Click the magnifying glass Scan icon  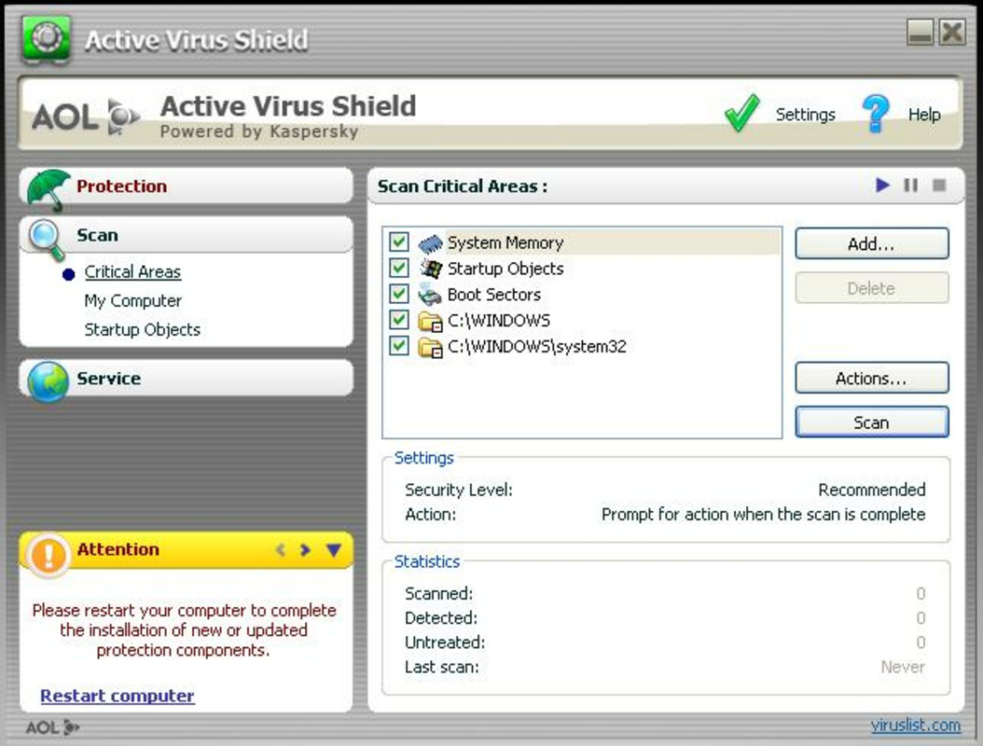click(47, 239)
